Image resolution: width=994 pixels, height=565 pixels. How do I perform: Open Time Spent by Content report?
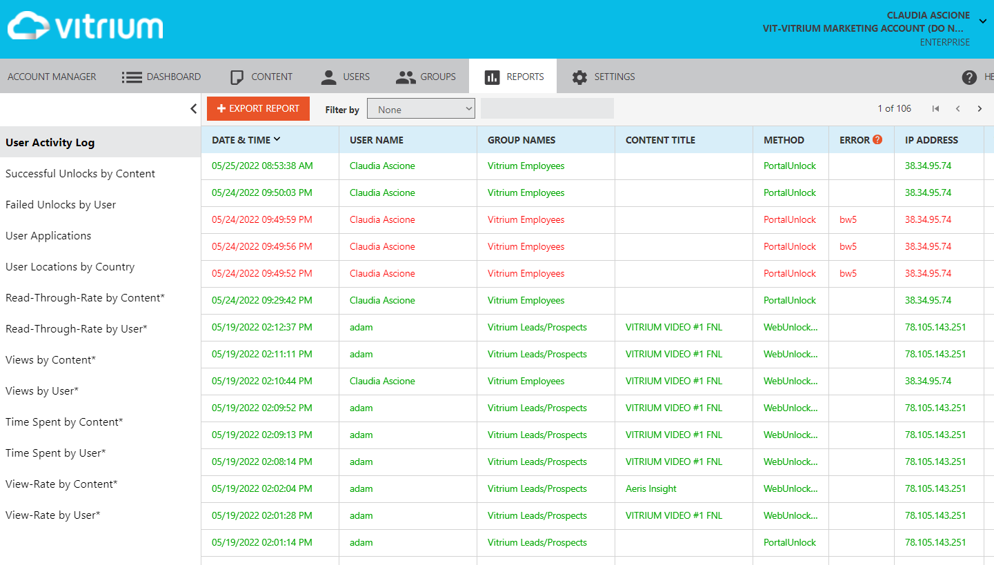coord(64,422)
